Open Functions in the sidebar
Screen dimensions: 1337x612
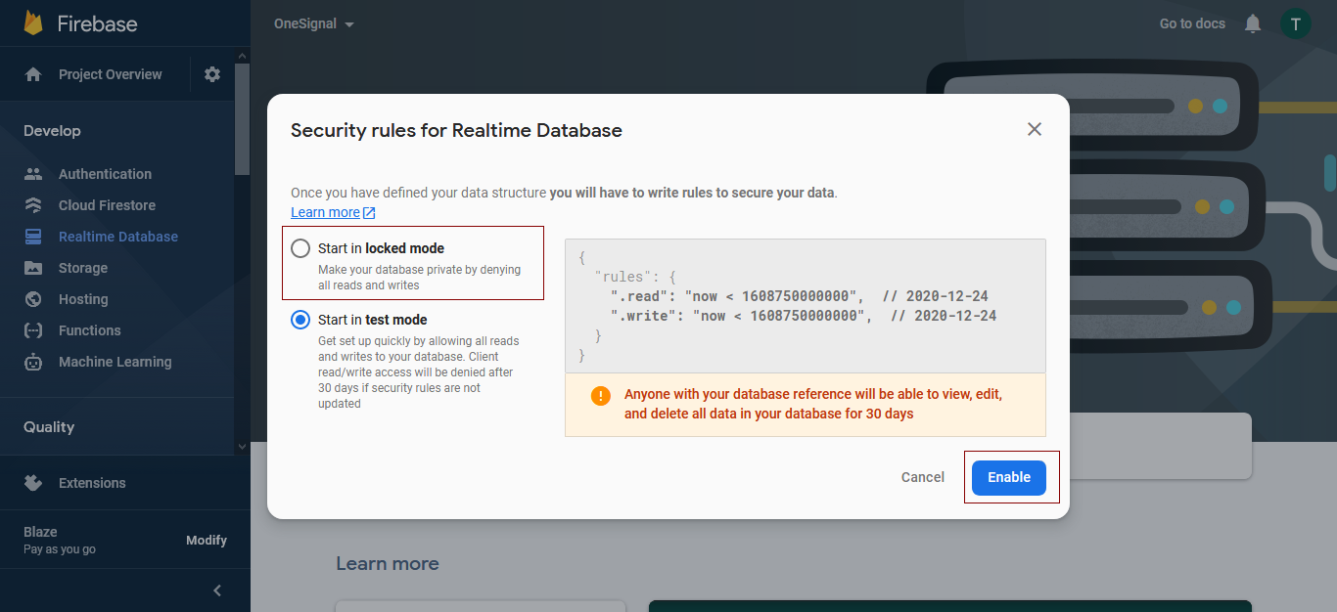pyautogui.click(x=89, y=330)
